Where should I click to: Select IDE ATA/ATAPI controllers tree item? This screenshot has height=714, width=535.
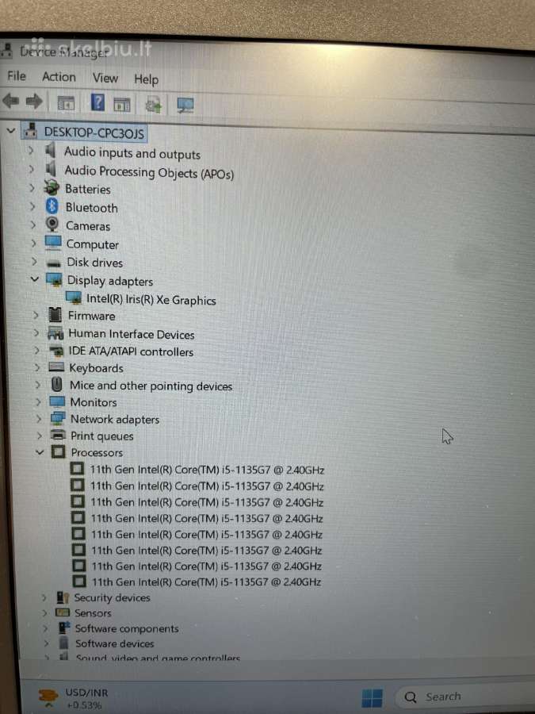131,351
